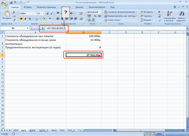Screen dimensions: 189x136
Task: Expand Стили ячеек menu
Action: coord(113,20)
